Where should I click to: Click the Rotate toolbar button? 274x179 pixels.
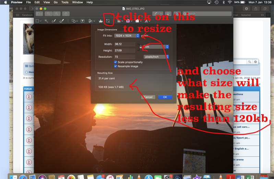[x=168, y=14]
